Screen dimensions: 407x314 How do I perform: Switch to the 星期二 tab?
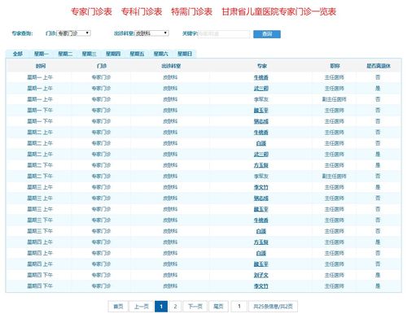pos(65,54)
